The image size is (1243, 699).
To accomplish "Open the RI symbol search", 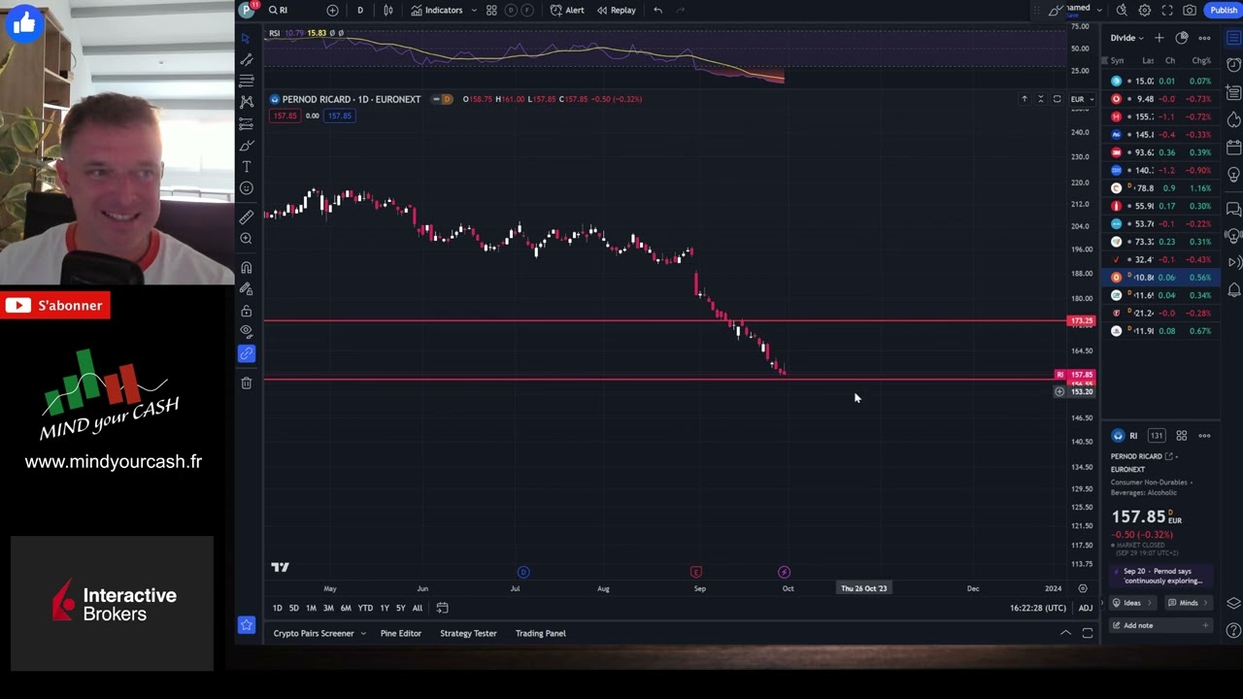I will click(279, 10).
